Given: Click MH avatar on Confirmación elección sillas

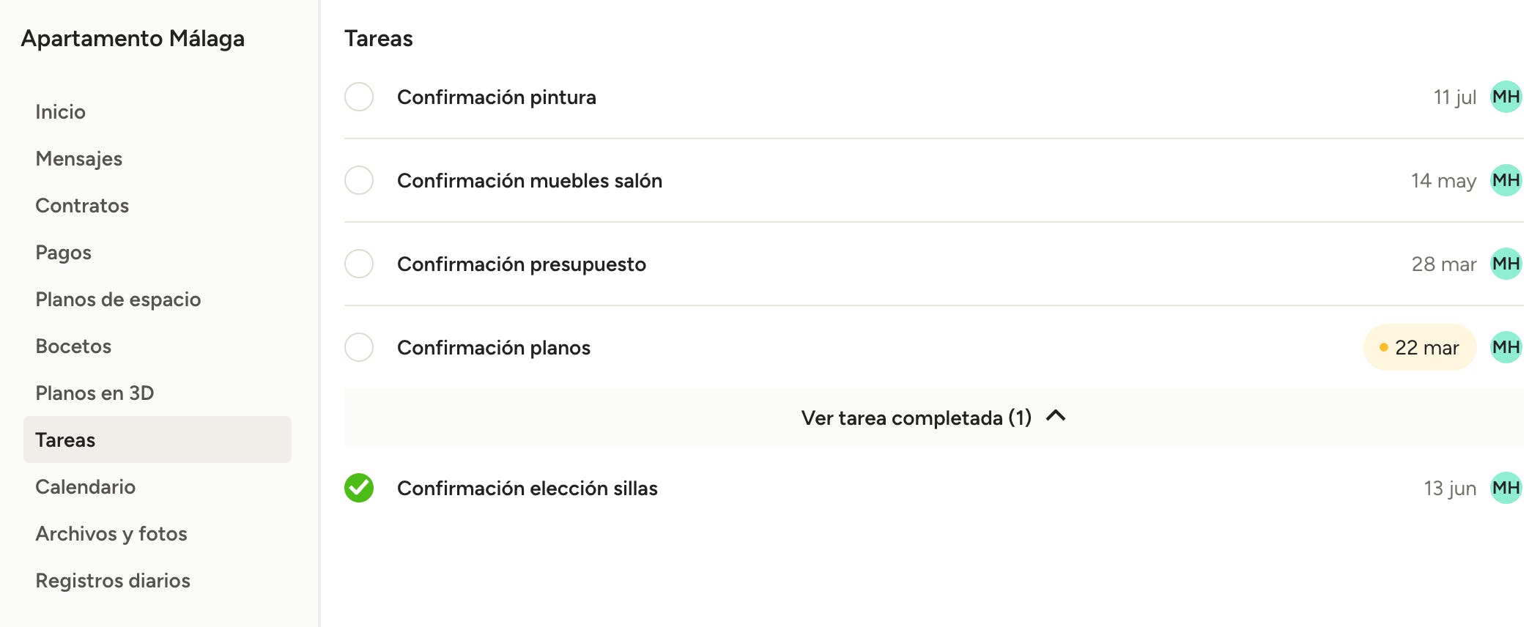Looking at the screenshot, I should pyautogui.click(x=1506, y=488).
